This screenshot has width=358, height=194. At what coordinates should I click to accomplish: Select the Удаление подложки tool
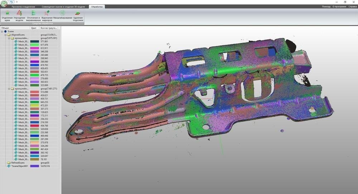[x=78, y=16]
